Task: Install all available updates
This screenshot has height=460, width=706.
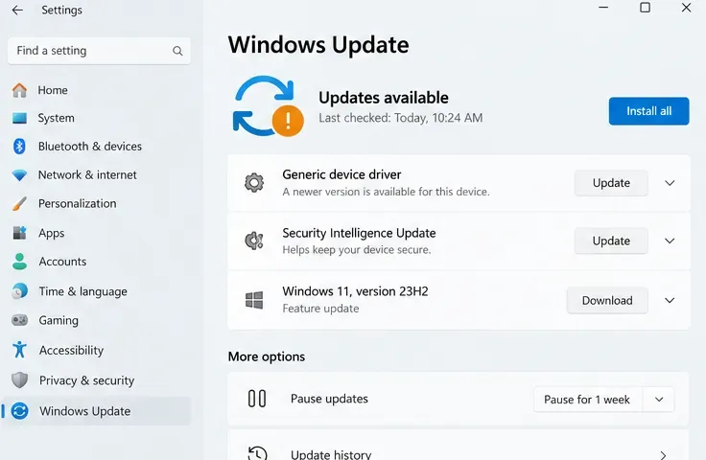Action: point(648,111)
